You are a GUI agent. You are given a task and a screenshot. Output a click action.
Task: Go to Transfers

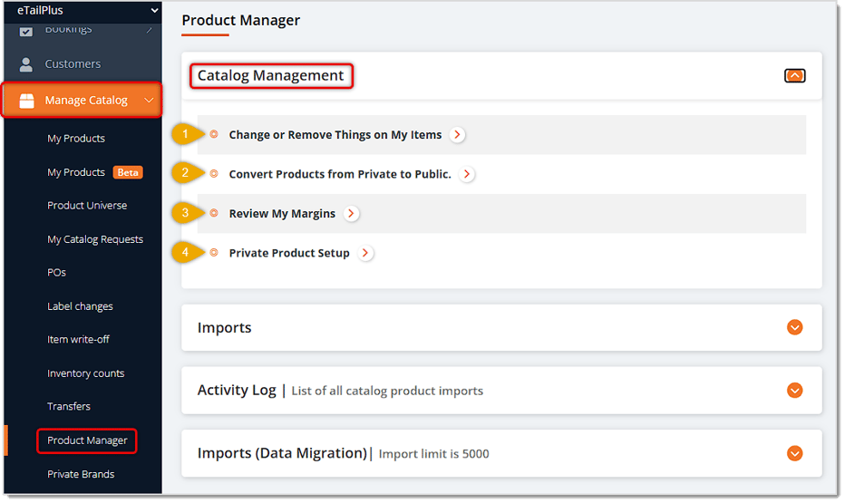(69, 407)
